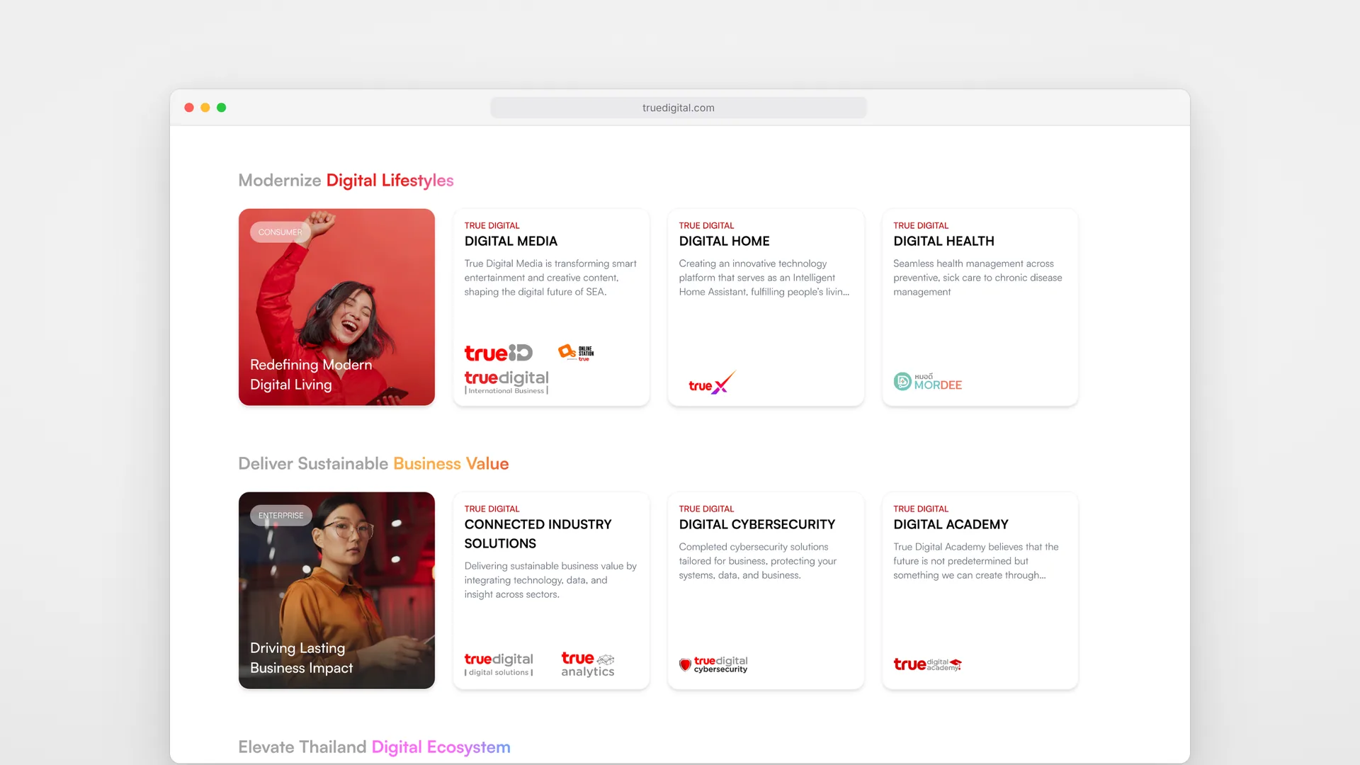Click the truedigital cybersecurity logo

pos(713,664)
